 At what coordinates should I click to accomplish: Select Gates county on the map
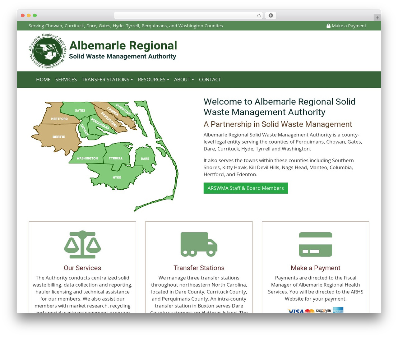[x=80, y=111]
